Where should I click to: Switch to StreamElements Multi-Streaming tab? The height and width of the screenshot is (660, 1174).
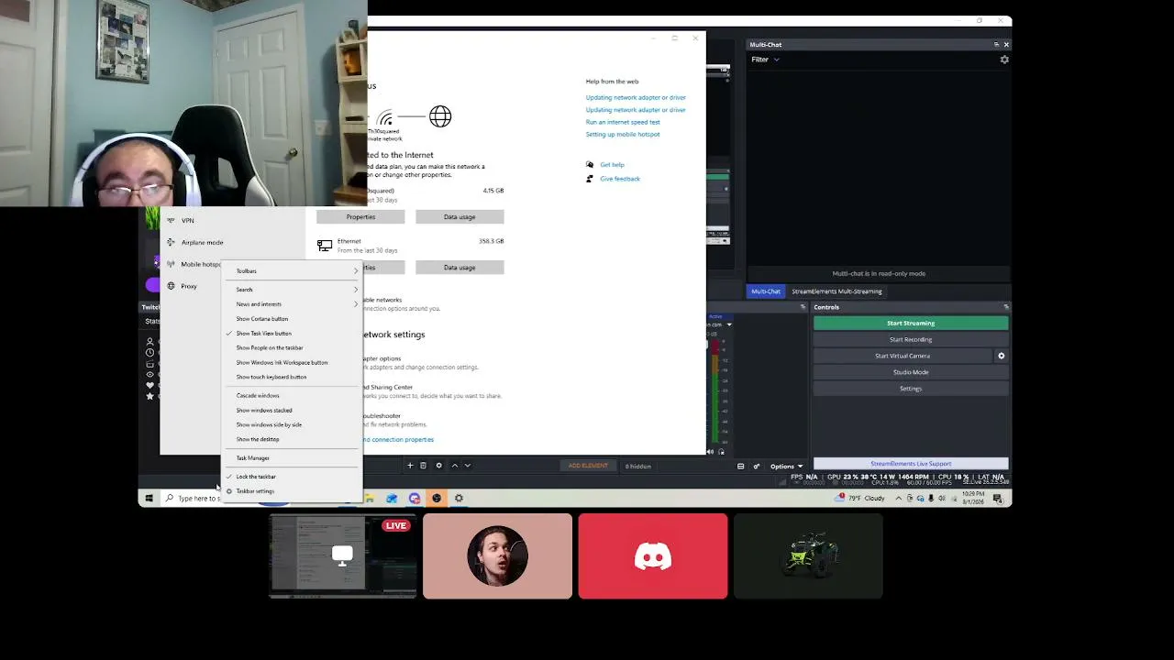(836, 291)
